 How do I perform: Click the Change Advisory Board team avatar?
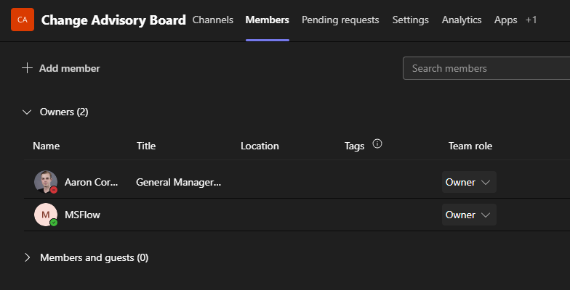click(x=23, y=20)
